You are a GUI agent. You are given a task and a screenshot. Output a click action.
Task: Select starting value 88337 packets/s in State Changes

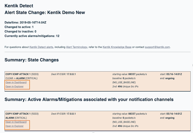[129, 74]
